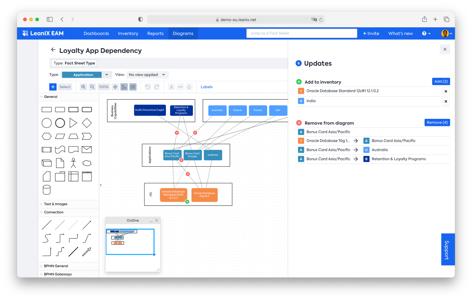The image size is (472, 300).
Task: Open the Support side tab
Action: click(448, 249)
